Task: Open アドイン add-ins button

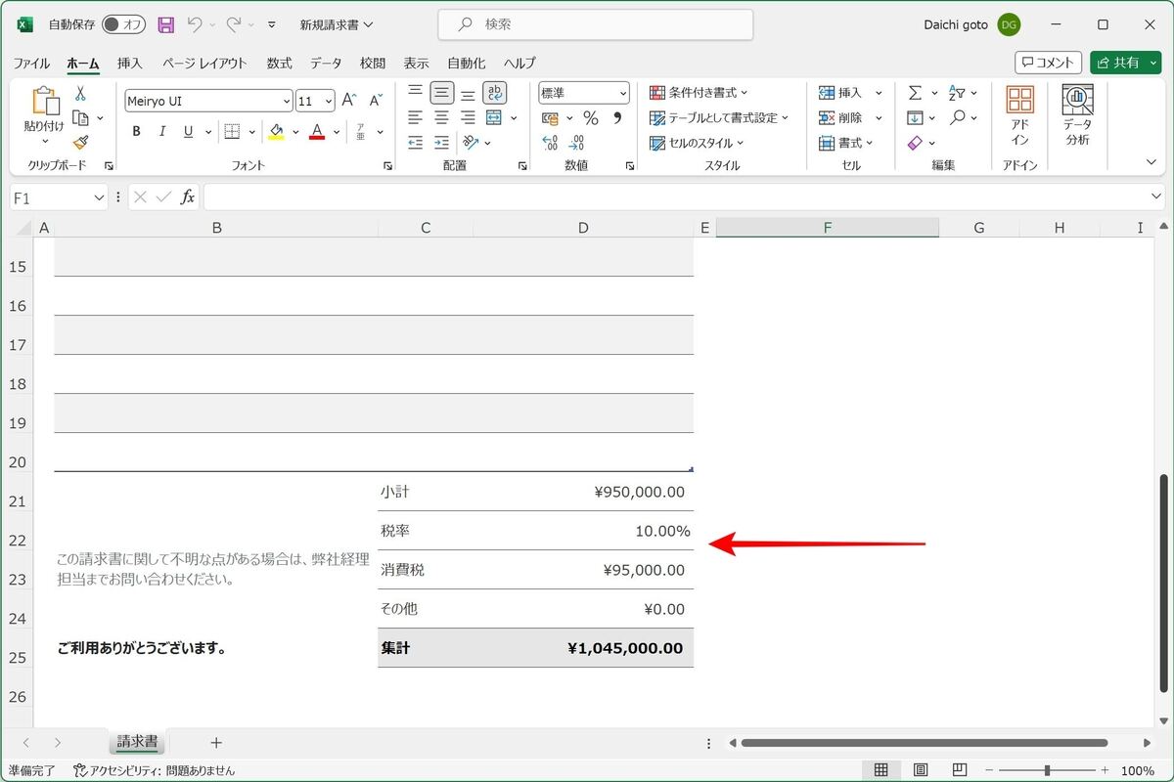Action: (x=1019, y=116)
